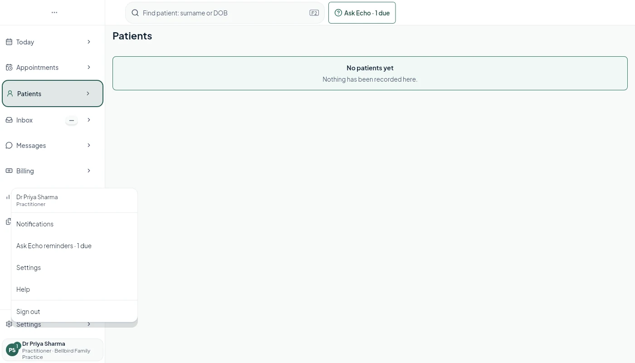Viewport: 635px width, 363px height.
Task: Expand the sidebar Settings chevron
Action: point(89,324)
